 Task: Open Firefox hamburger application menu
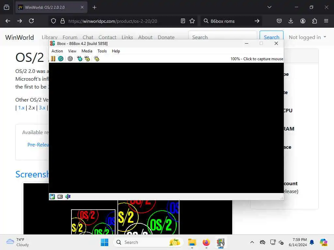326,21
